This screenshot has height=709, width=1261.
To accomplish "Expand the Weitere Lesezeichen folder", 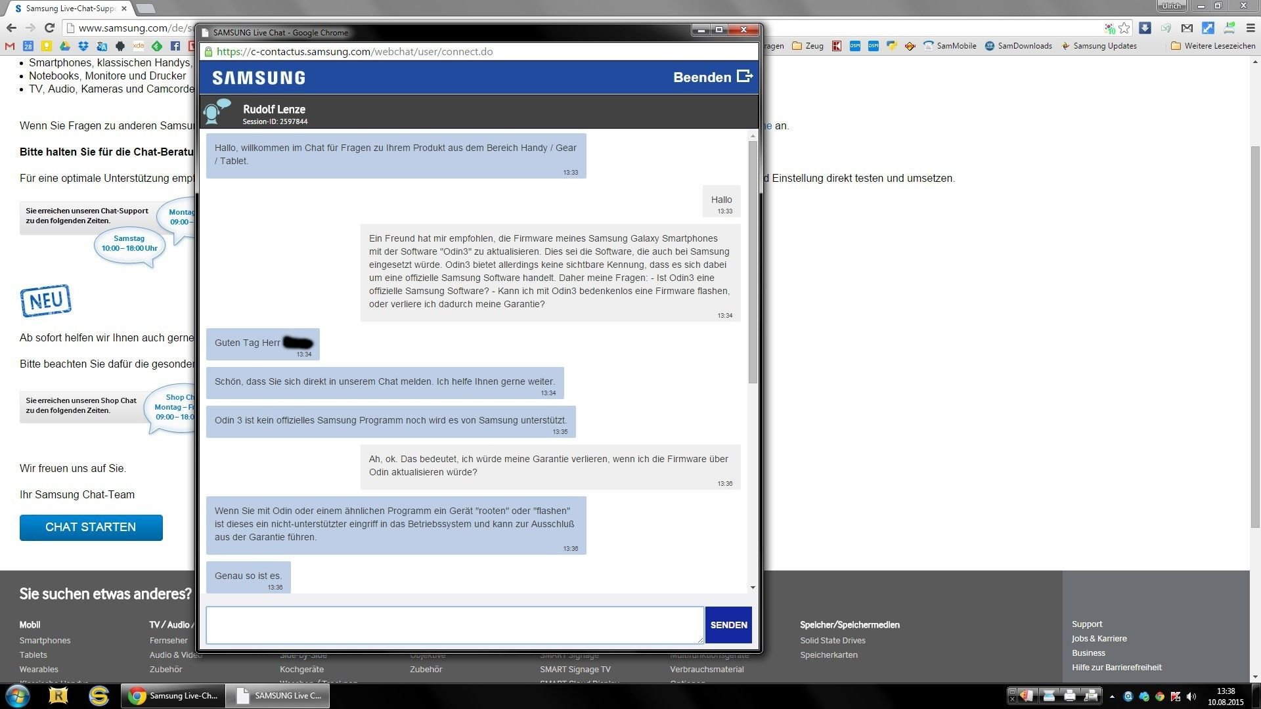I will point(1213,46).
